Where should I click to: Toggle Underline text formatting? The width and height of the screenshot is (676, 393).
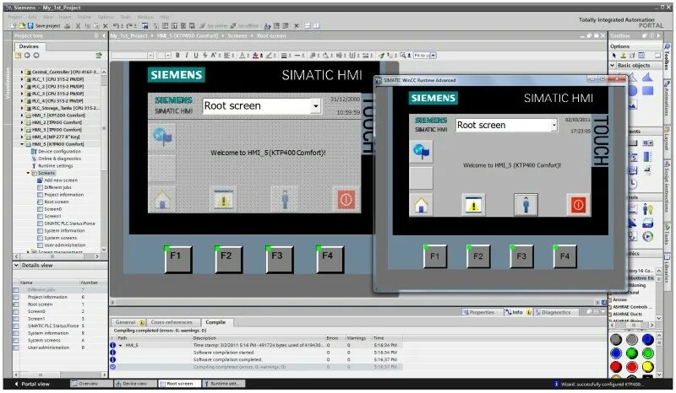coord(195,55)
